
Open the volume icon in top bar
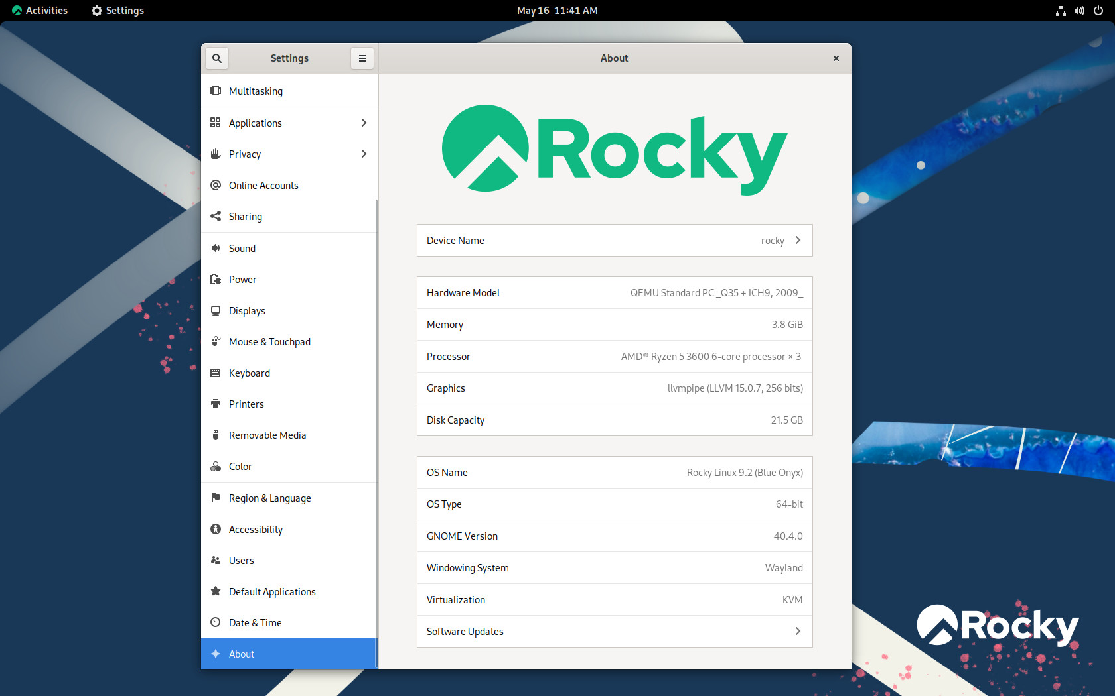[x=1078, y=11]
